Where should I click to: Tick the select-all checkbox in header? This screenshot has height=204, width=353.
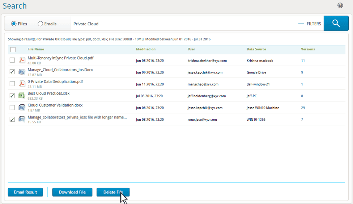coord(13,50)
